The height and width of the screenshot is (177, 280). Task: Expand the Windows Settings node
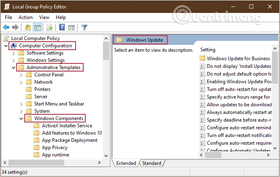click(x=14, y=61)
